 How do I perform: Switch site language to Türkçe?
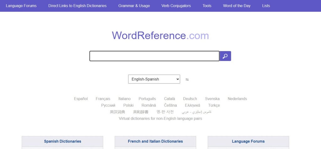click(x=214, y=105)
